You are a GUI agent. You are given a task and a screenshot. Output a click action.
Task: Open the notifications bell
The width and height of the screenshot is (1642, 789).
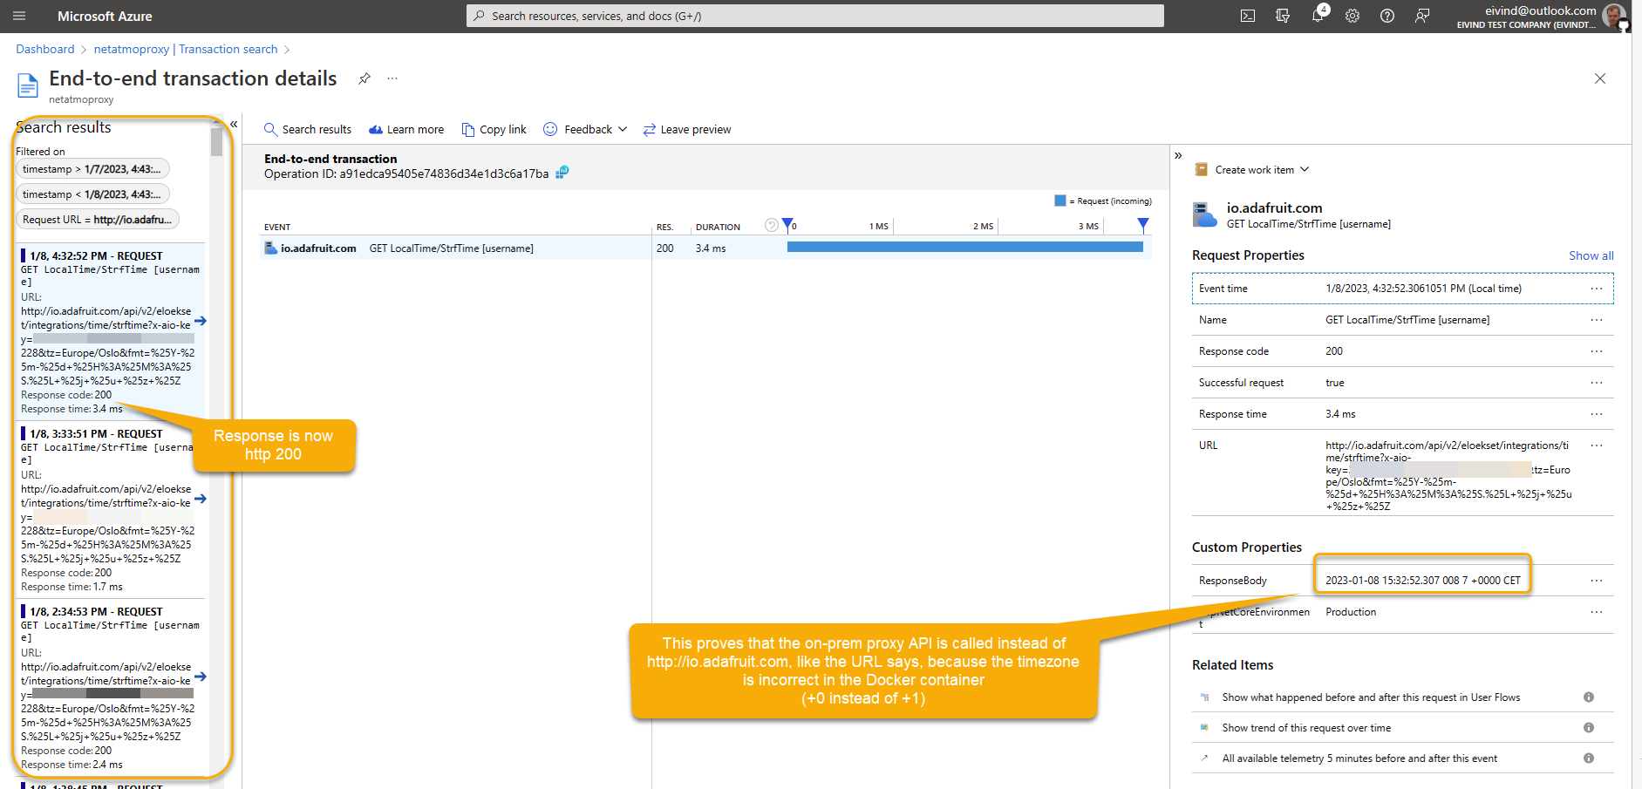[x=1318, y=16]
